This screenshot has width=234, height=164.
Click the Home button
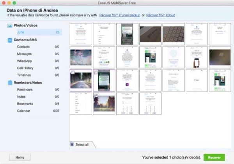click(20, 157)
